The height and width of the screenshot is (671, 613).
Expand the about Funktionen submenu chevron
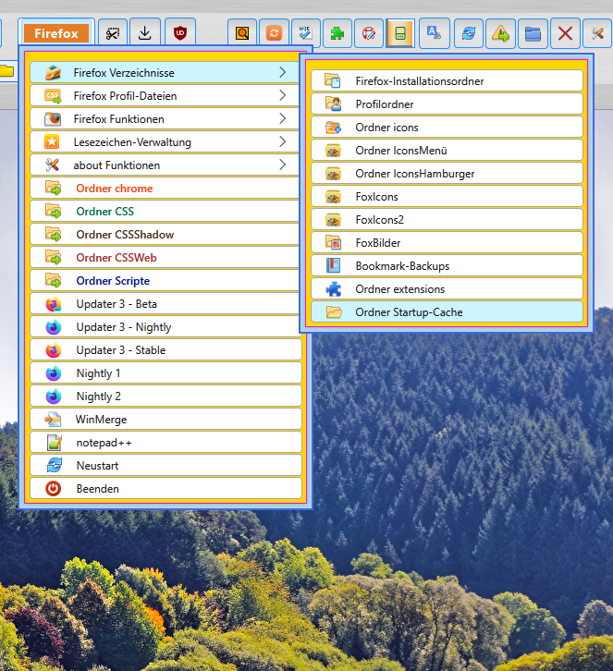pyautogui.click(x=282, y=165)
